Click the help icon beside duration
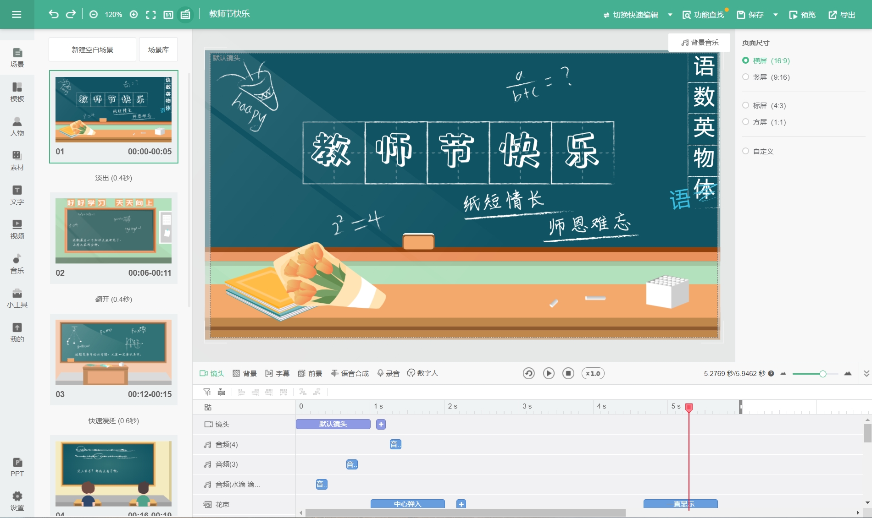 point(771,373)
